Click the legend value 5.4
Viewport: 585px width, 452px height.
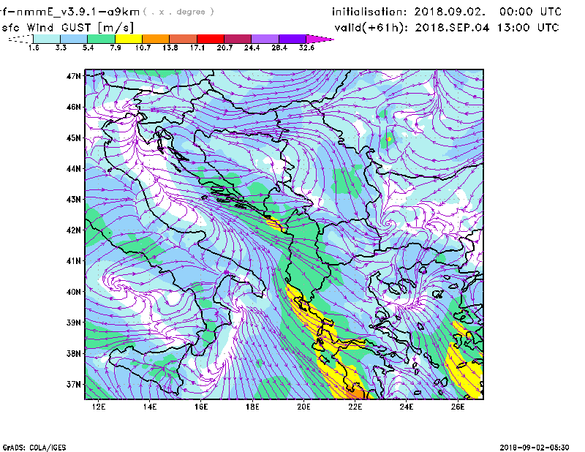click(x=88, y=48)
